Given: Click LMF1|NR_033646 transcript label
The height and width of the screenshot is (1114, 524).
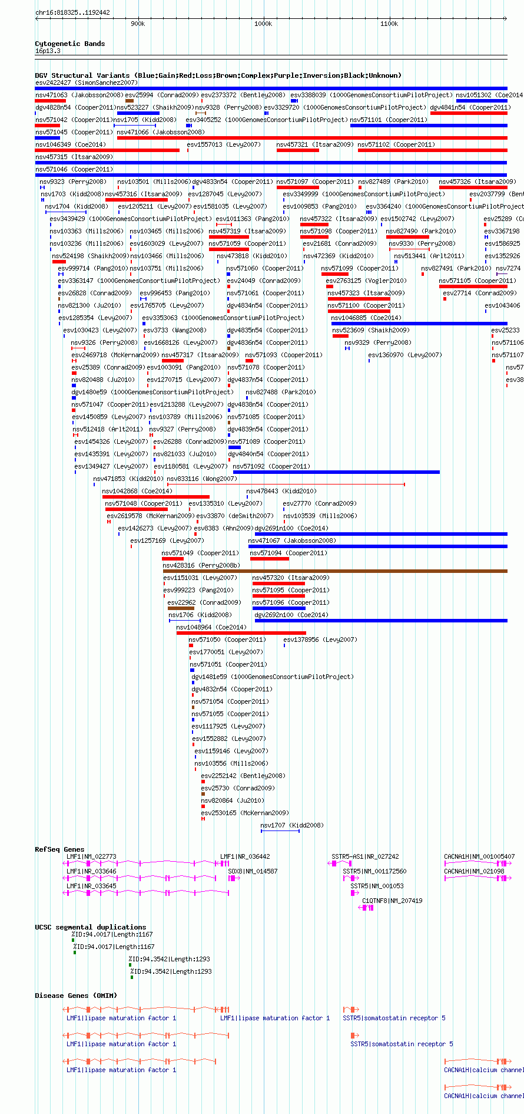Looking at the screenshot, I should (91, 871).
